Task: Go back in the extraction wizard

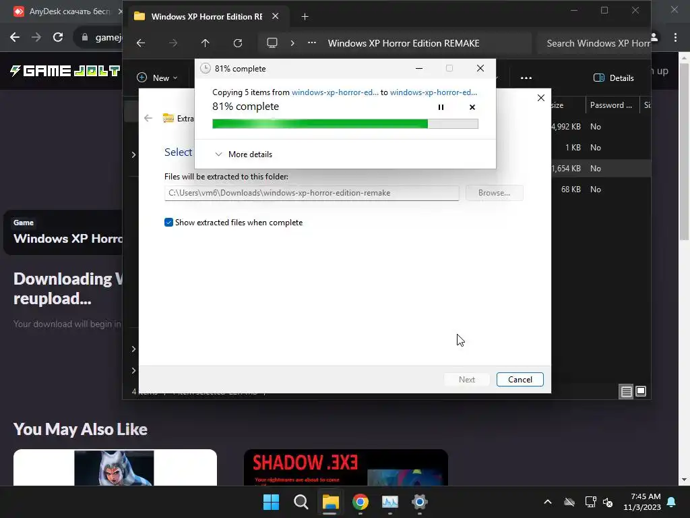Action: pos(148,118)
